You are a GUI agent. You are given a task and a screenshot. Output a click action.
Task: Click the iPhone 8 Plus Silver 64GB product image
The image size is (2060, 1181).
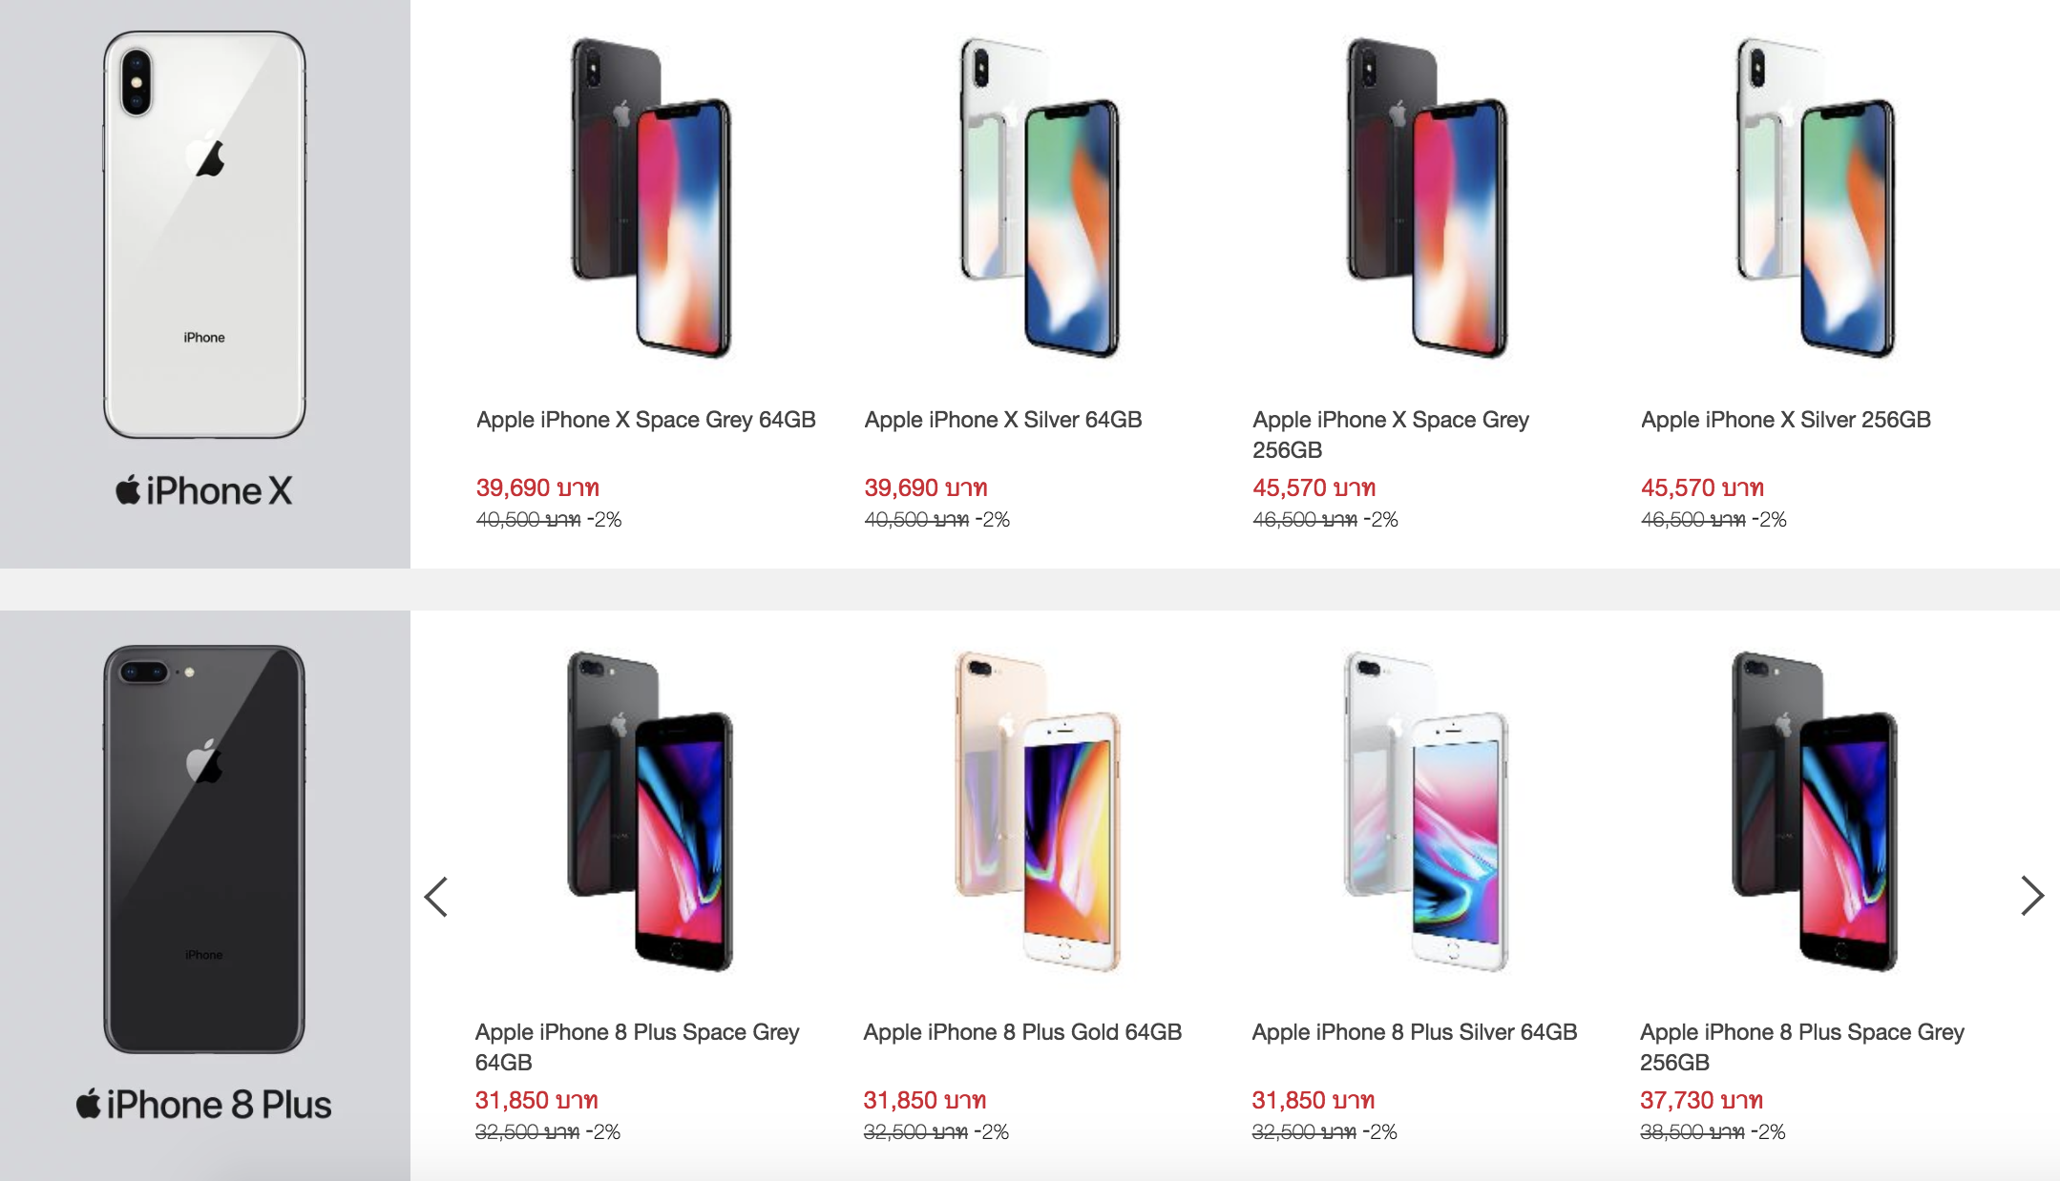coord(1427,811)
